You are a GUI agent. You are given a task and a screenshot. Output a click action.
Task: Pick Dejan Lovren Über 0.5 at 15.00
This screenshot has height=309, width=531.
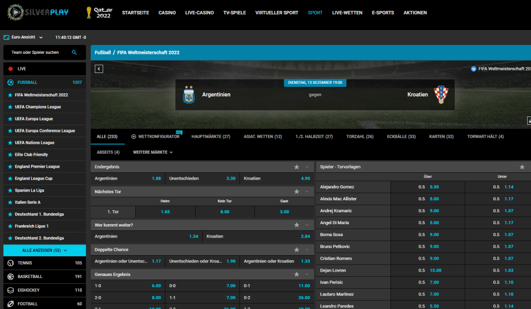click(428, 271)
